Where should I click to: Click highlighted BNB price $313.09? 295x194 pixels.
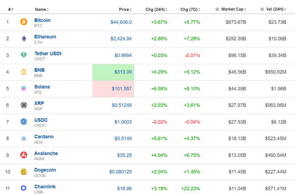click(x=123, y=72)
